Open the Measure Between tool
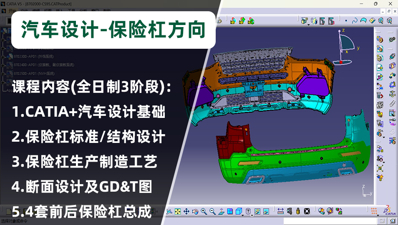 [x=281, y=211]
